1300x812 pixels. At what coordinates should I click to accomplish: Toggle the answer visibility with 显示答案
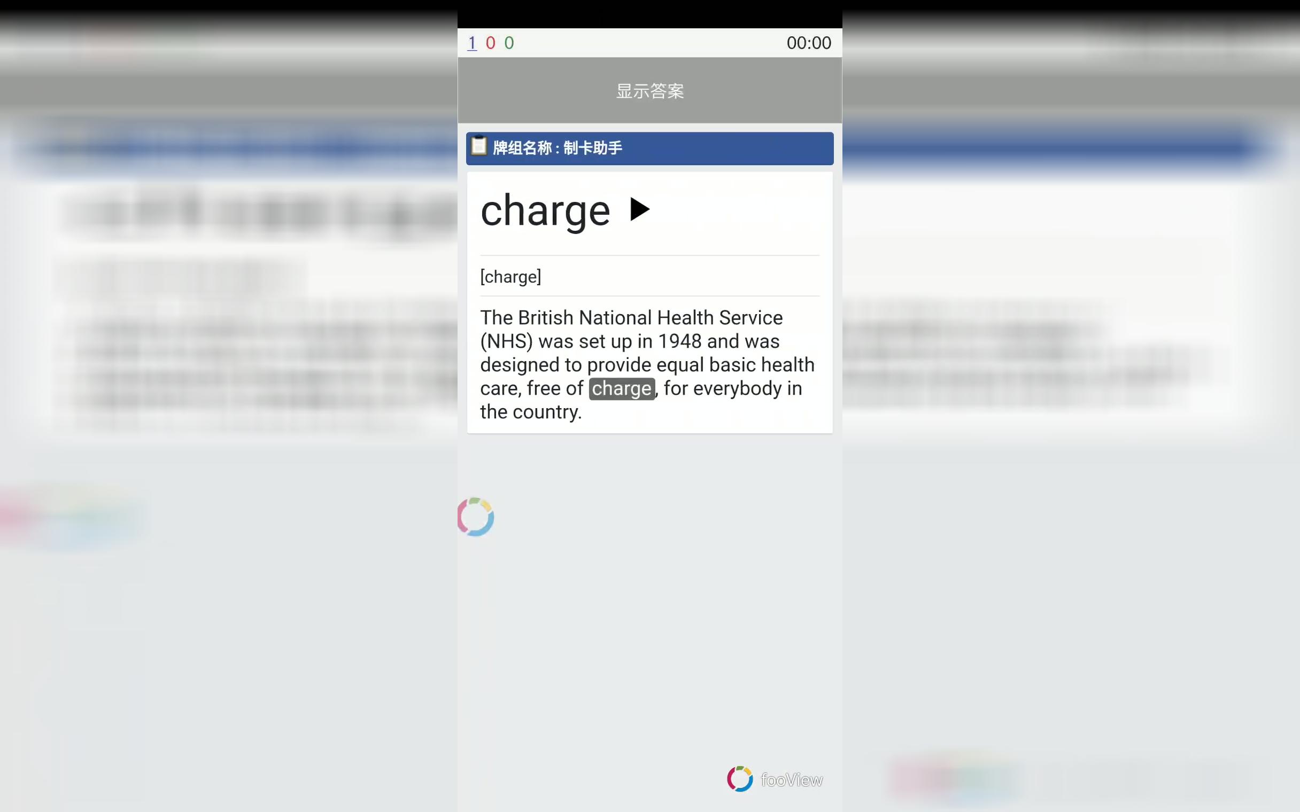(649, 90)
